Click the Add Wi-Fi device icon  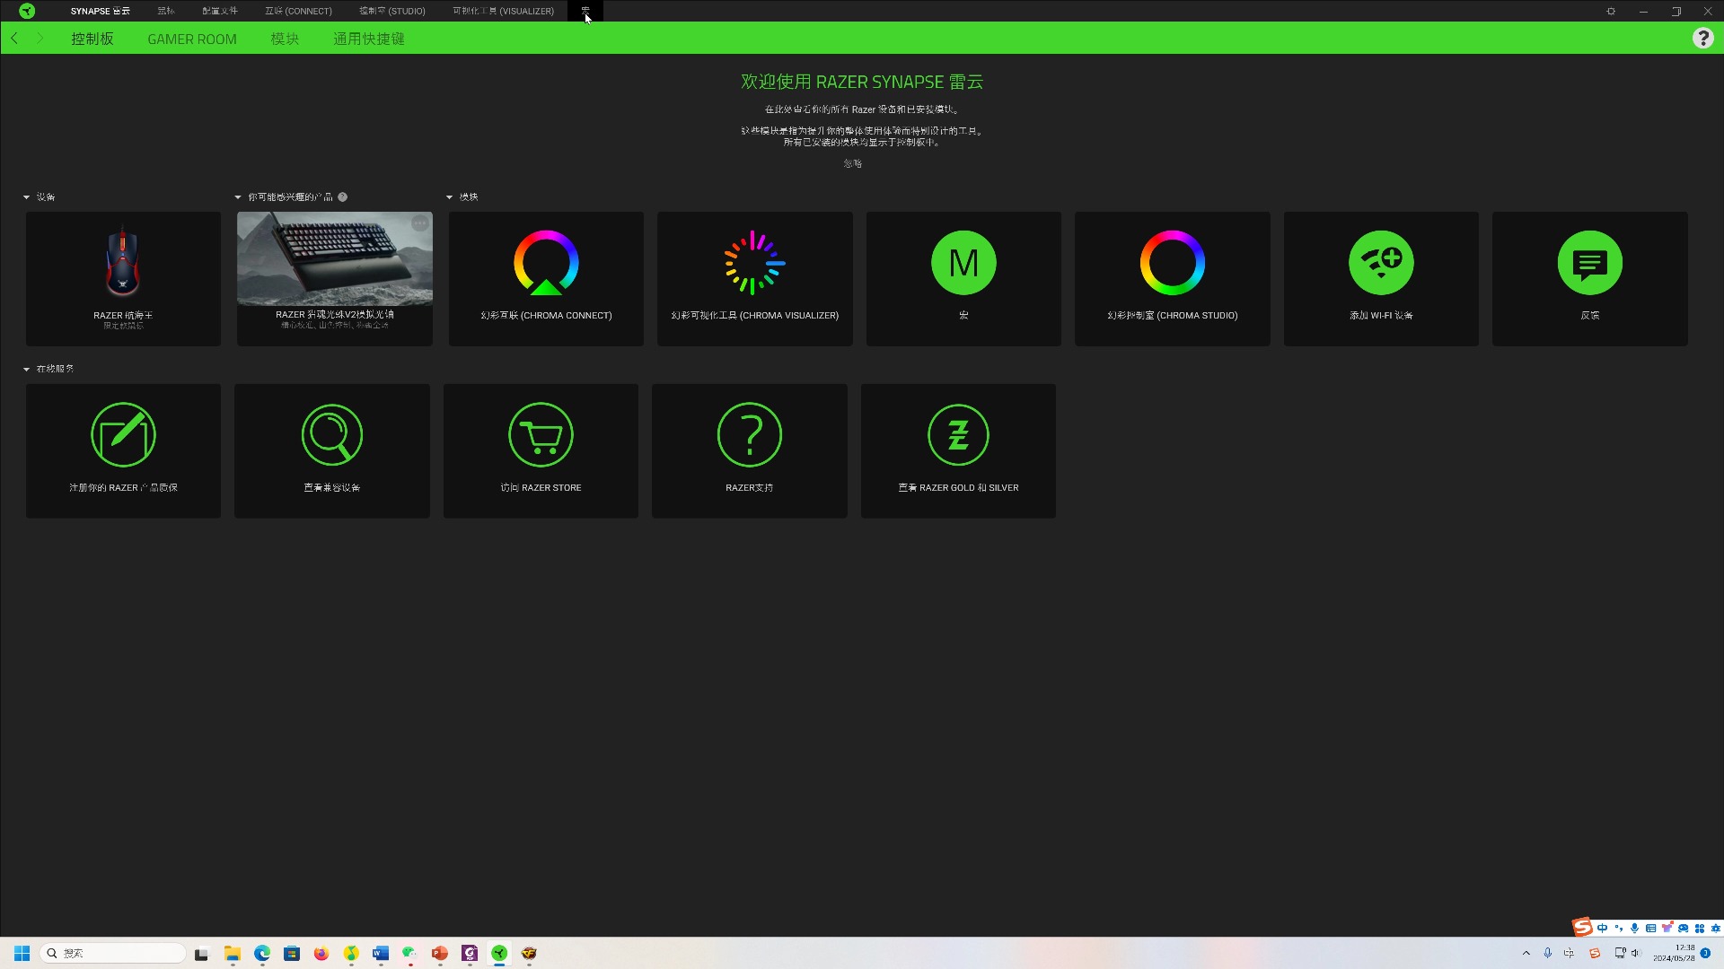click(x=1381, y=263)
